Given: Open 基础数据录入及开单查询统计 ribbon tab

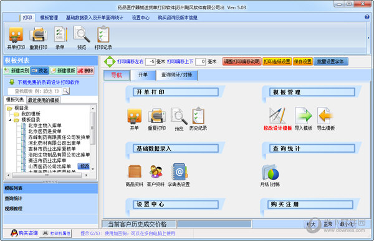Looking at the screenshot, I should (x=95, y=17).
